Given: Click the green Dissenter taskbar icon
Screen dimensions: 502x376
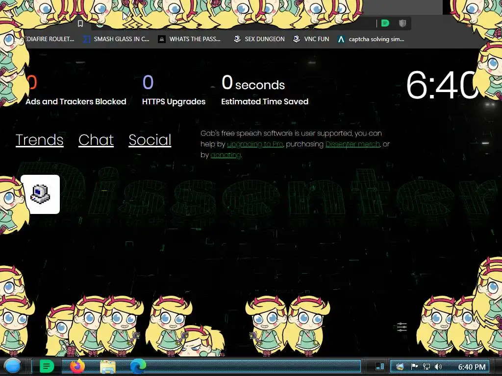Looking at the screenshot, I should click(x=47, y=366).
